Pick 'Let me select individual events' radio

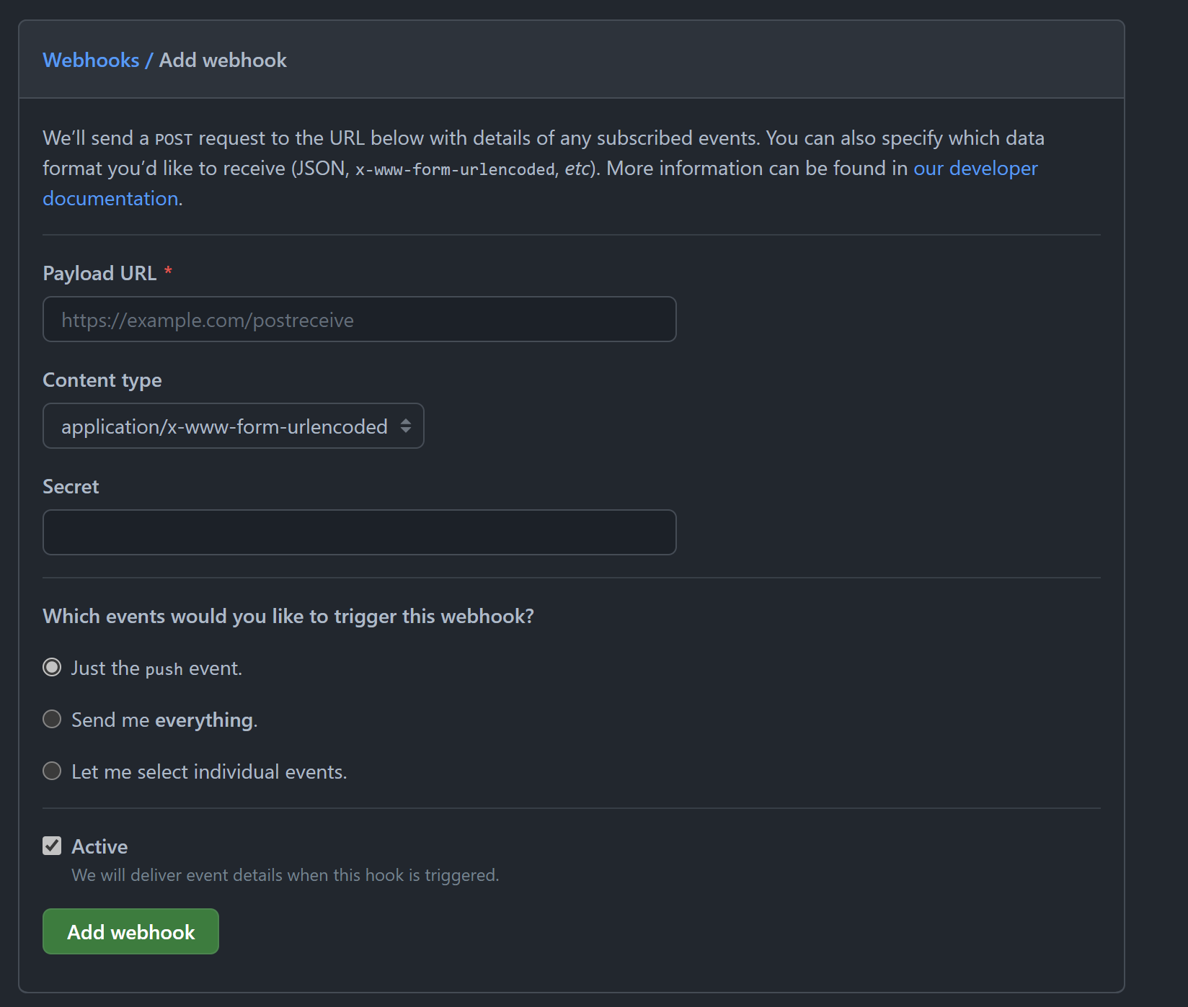(52, 771)
